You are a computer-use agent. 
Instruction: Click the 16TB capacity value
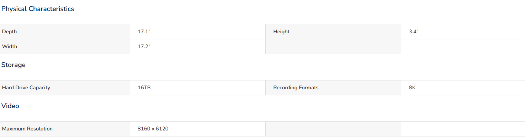point(144,88)
